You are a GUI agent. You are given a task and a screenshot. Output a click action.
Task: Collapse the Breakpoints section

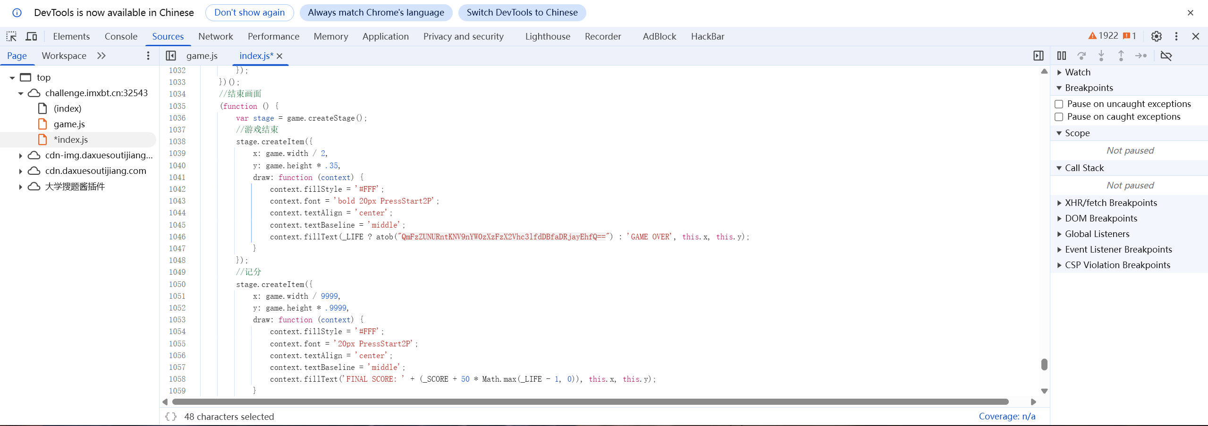(x=1059, y=88)
